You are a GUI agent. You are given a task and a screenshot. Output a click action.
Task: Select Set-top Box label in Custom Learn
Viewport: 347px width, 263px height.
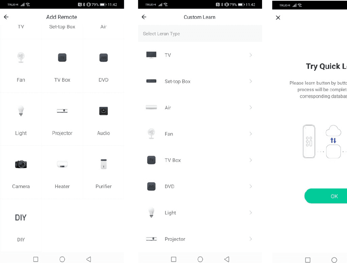pos(177,81)
